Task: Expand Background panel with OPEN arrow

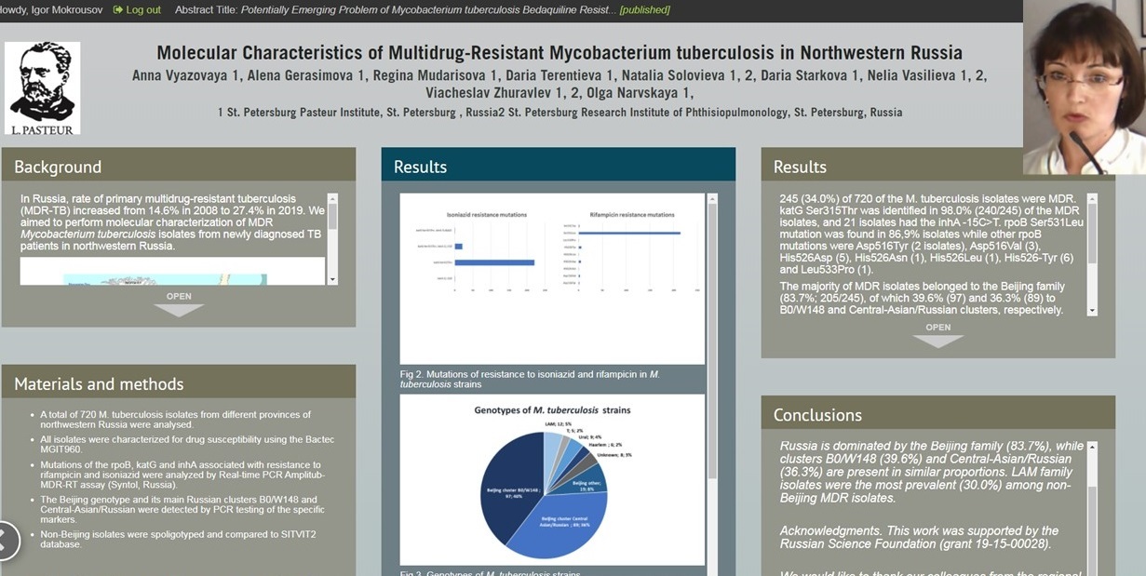Action: pos(179,305)
